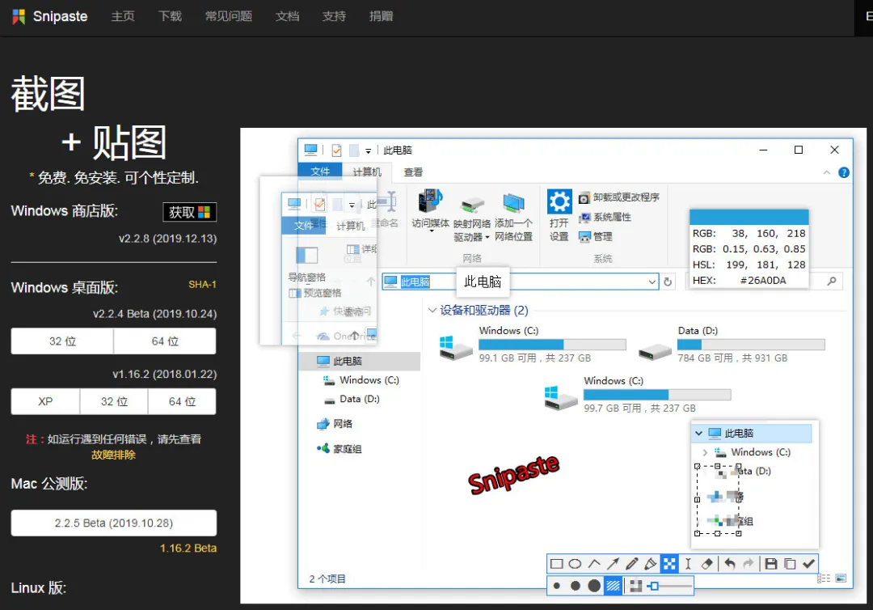Select the text insertion tool
Screen dimensions: 873x610
[688, 564]
